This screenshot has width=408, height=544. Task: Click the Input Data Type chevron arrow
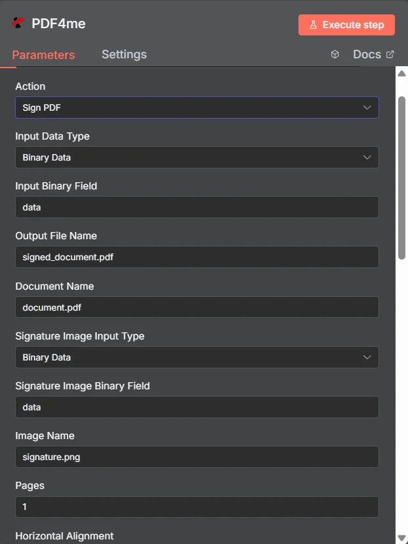367,157
